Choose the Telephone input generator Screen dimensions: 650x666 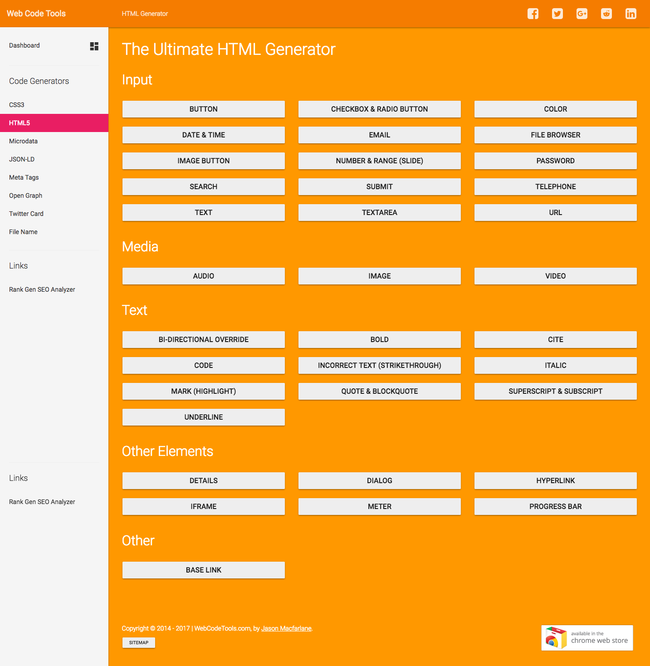[556, 186]
